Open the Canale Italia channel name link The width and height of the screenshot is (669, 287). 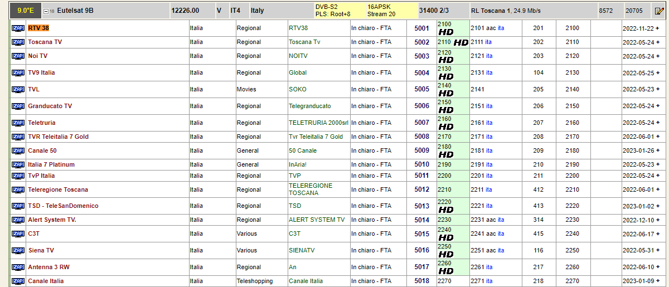coord(46,281)
